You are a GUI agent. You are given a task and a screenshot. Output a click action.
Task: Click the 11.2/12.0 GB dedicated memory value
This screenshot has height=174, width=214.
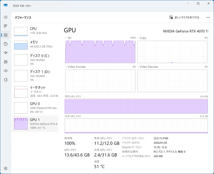[x=107, y=143]
